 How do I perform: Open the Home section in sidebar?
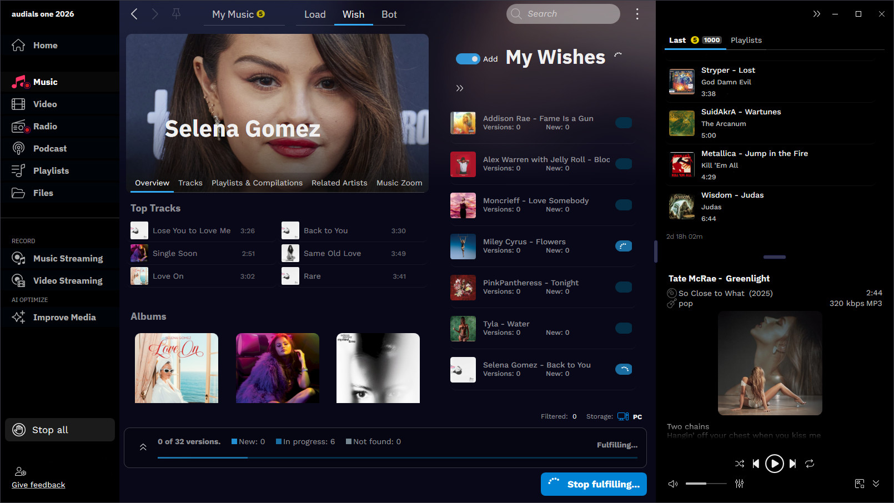click(59, 46)
